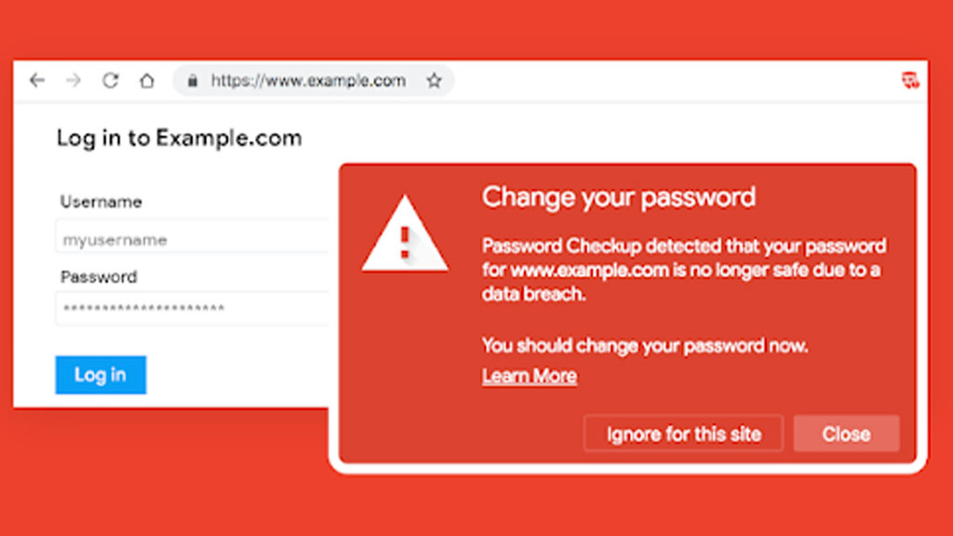Click the Username field label

[x=101, y=202]
